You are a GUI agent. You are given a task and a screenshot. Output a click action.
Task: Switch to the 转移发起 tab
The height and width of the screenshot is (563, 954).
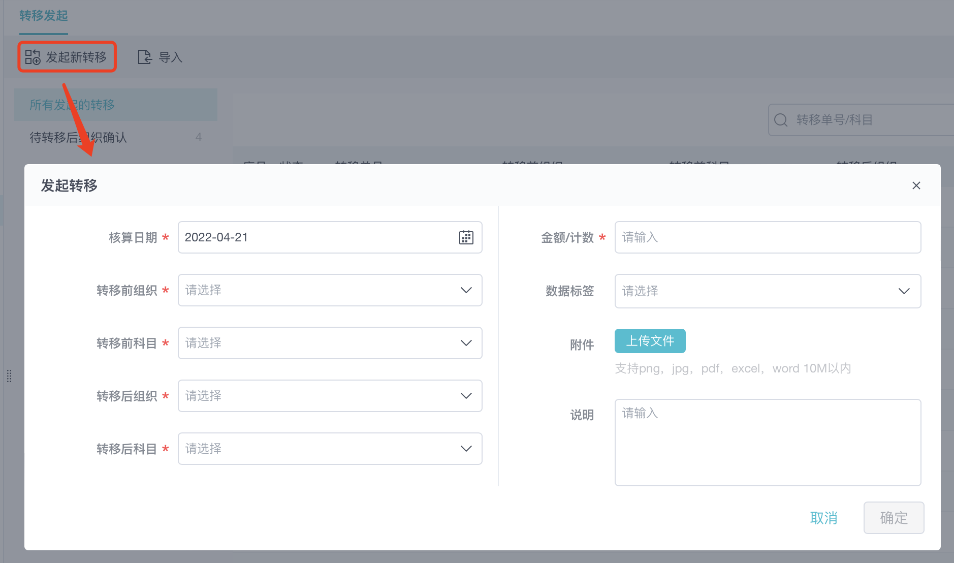[44, 16]
